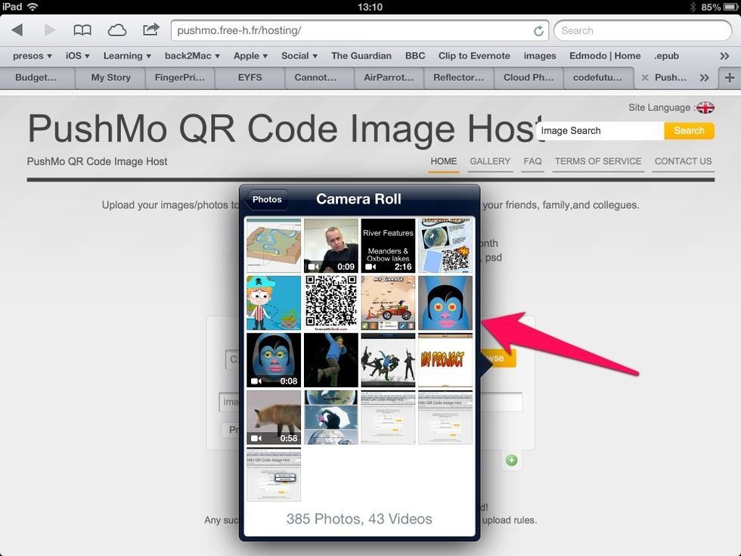741x556 pixels.
Task: Open the .epub bookmark
Action: (666, 56)
